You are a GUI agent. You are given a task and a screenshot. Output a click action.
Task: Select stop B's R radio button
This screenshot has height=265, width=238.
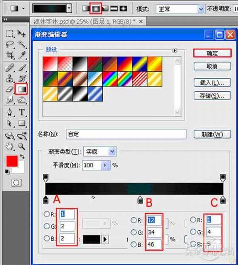(x=134, y=220)
